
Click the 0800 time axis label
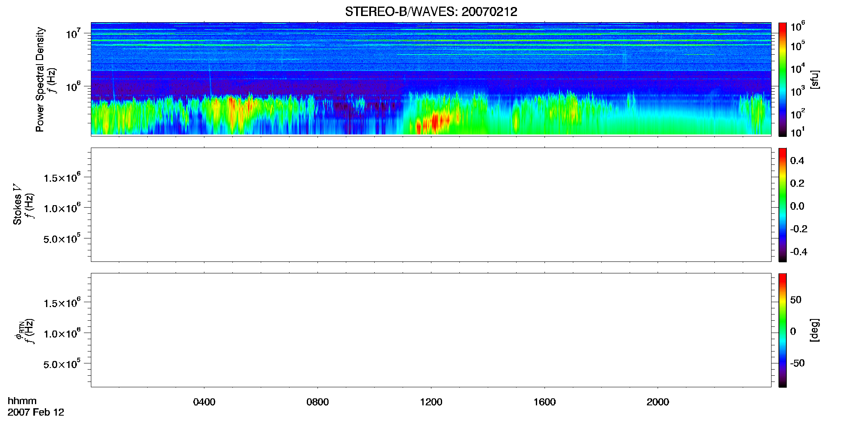317,402
